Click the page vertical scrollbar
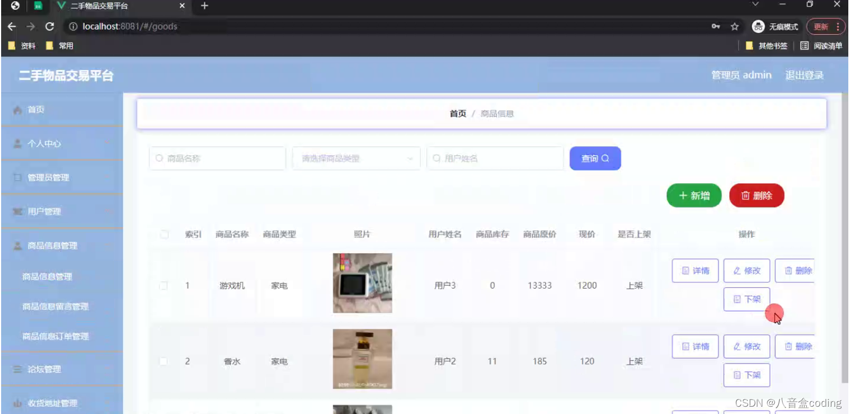850x414 pixels. coord(845,238)
